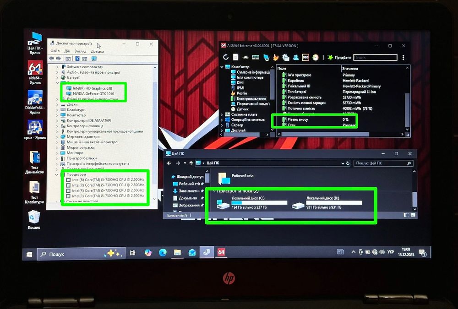Screen dimensions: 458x309
Task: Open the recent locations dropdown in Explorer
Action: tap(185, 163)
